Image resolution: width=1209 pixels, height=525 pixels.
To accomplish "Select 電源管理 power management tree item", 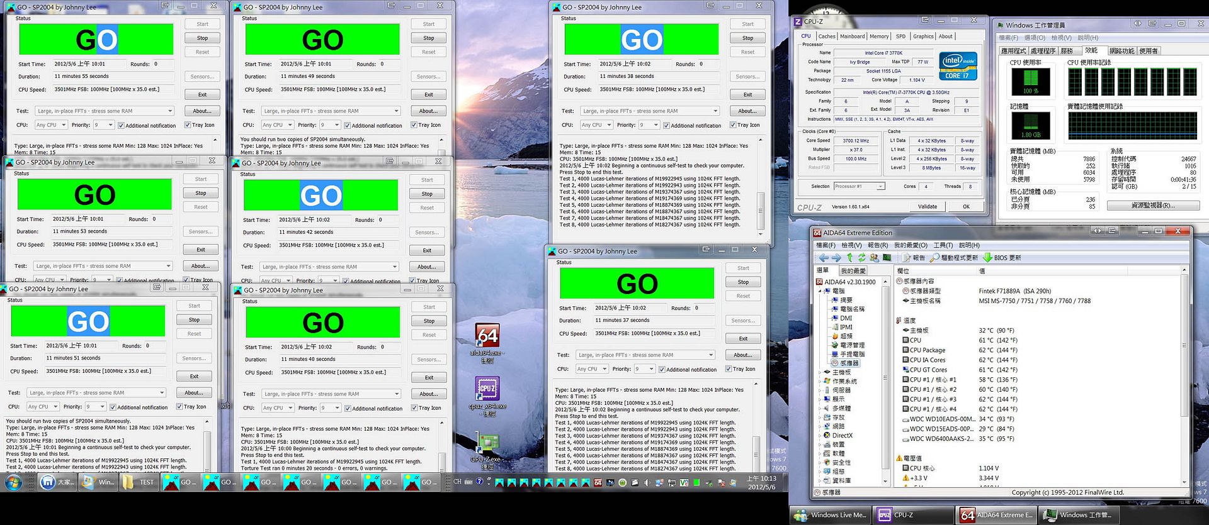I will pos(848,345).
